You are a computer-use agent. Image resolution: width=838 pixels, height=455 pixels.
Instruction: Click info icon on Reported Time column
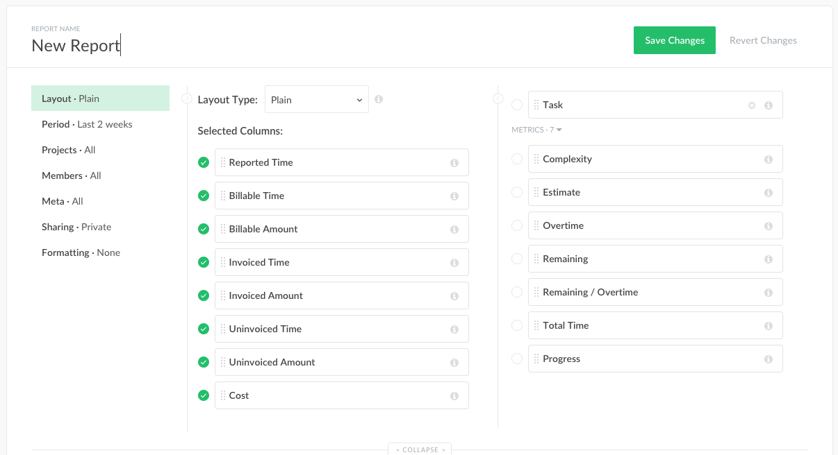454,163
